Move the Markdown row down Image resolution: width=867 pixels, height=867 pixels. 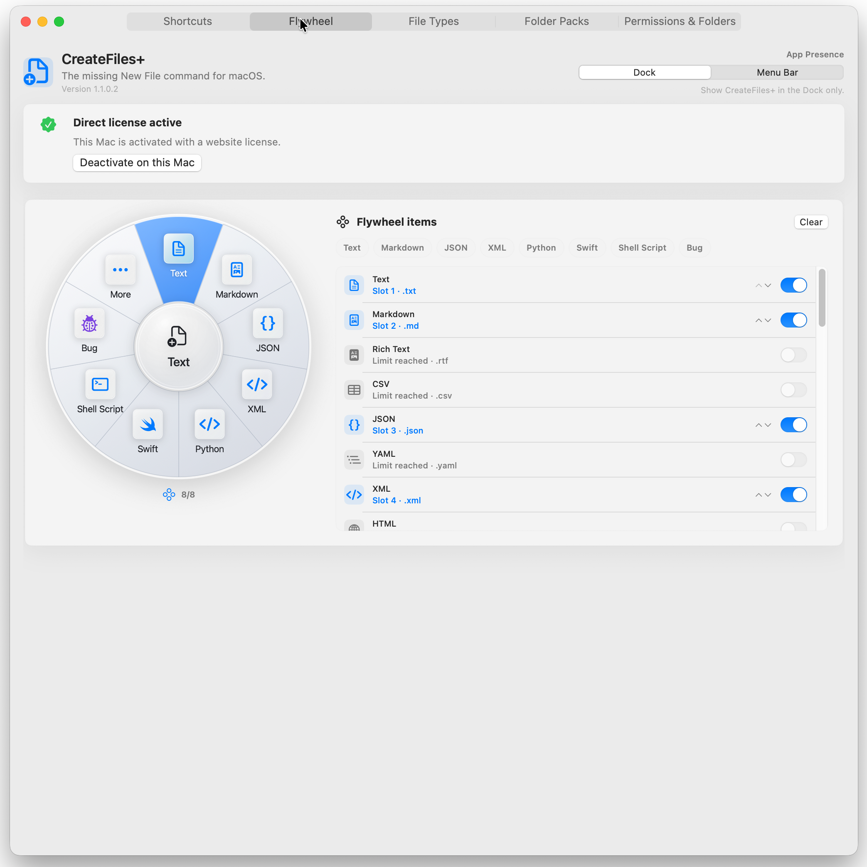(x=768, y=320)
